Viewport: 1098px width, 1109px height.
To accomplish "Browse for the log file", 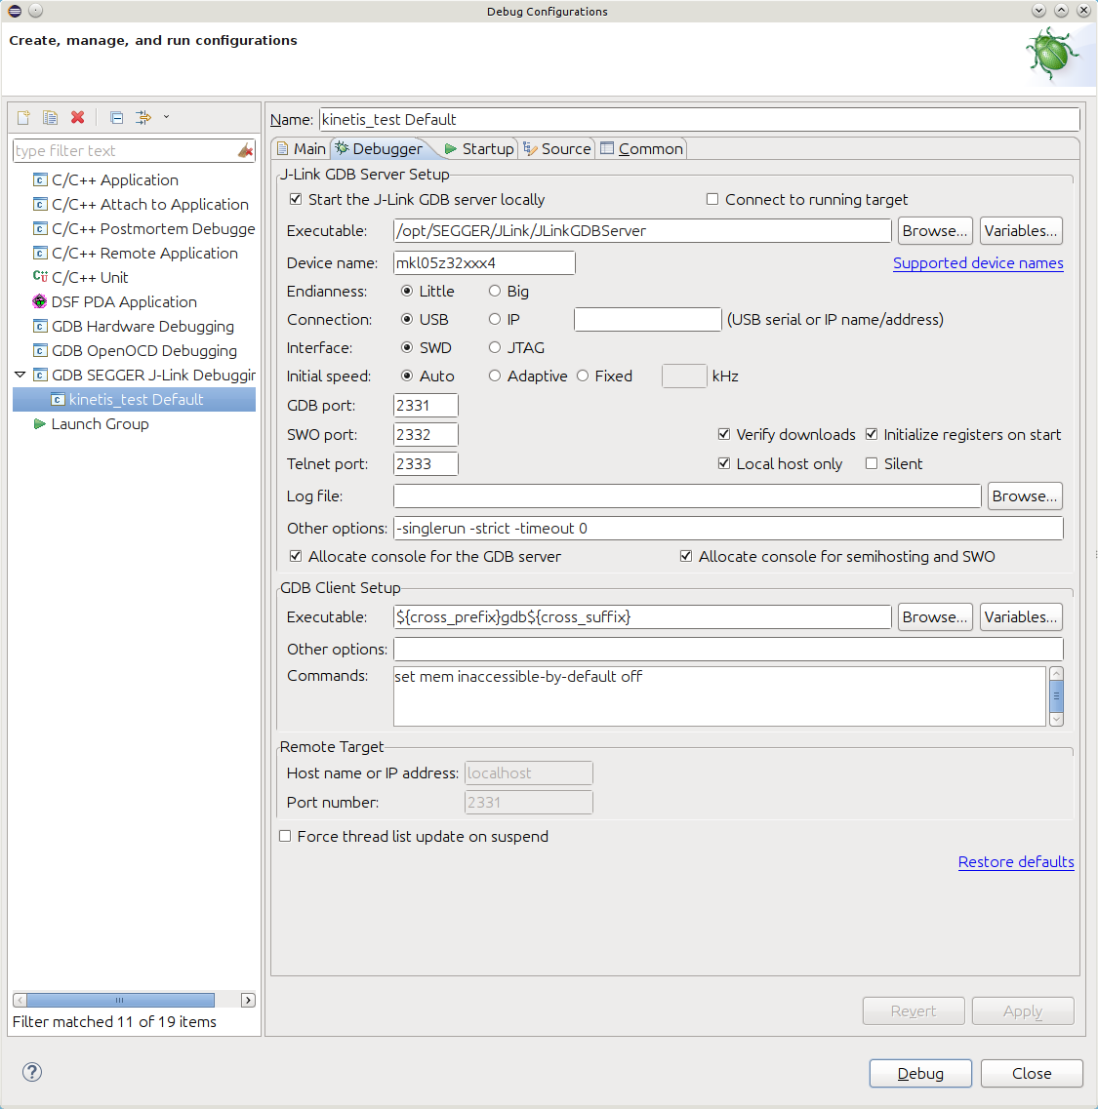I will tap(1025, 495).
